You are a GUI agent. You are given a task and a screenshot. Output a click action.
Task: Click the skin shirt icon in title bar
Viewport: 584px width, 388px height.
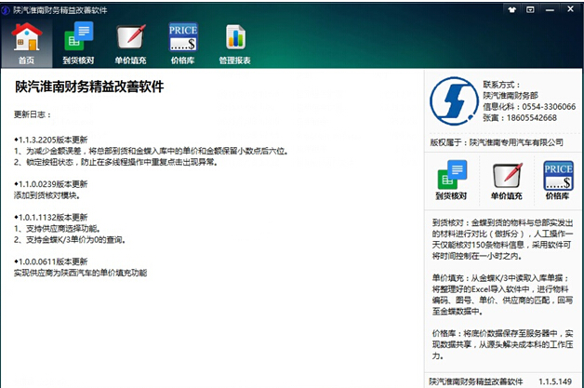point(512,7)
